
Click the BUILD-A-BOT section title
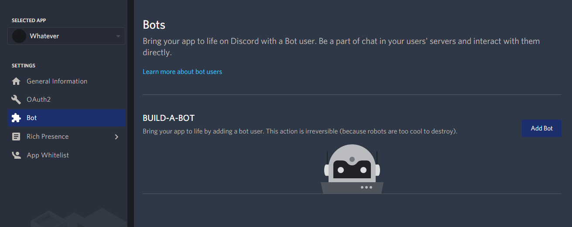(168, 118)
